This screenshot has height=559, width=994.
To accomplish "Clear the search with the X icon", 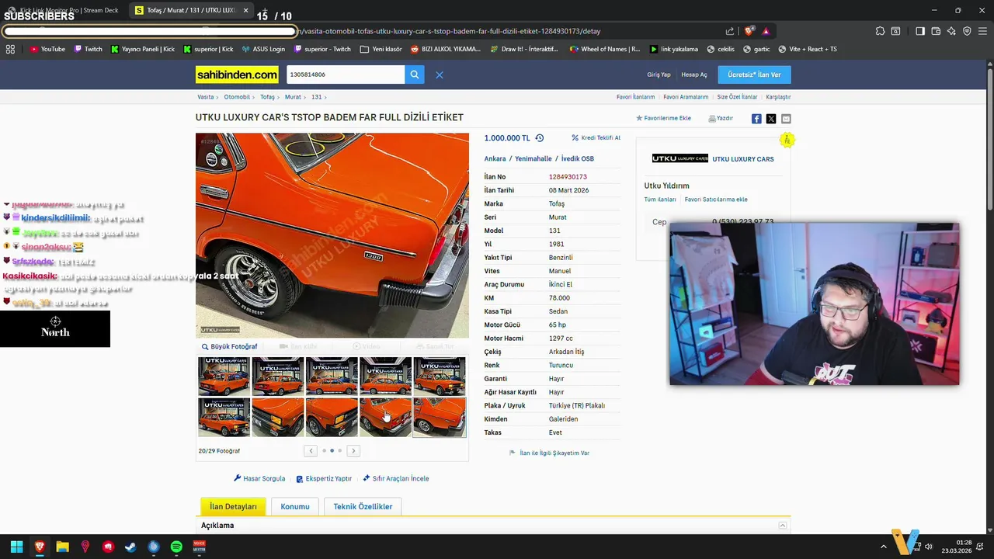I will click(439, 75).
